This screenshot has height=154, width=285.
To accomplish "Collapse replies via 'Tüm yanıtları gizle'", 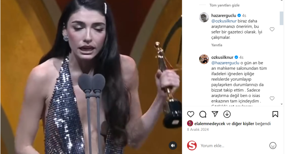I will [x=224, y=5].
